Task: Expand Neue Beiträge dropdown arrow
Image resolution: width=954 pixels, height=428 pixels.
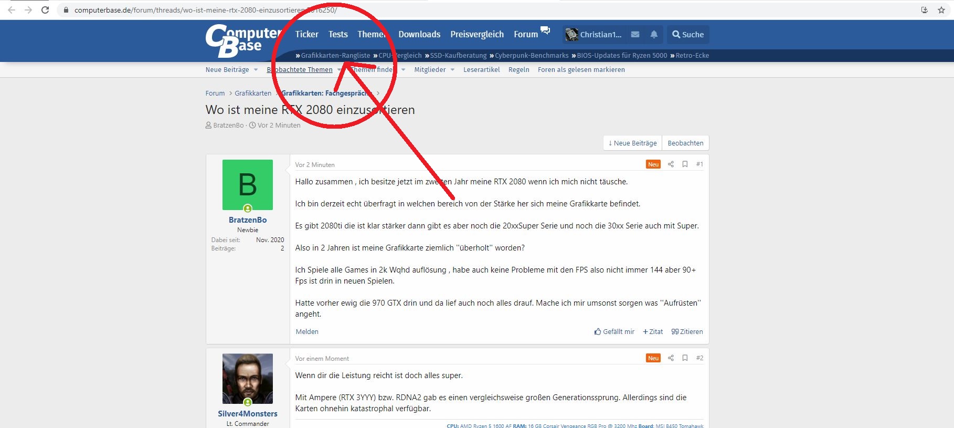Action: click(256, 70)
